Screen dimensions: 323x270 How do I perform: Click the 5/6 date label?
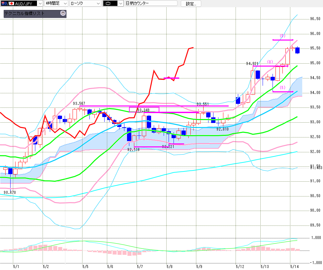coord(110,267)
